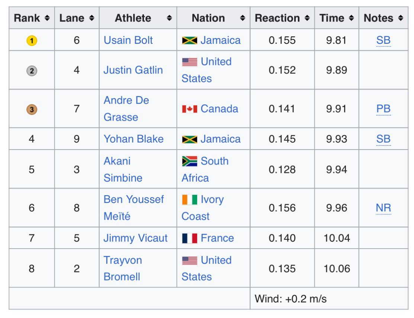The width and height of the screenshot is (414, 318).
Task: Open the Usain Bolt athlete link
Action: tap(128, 40)
